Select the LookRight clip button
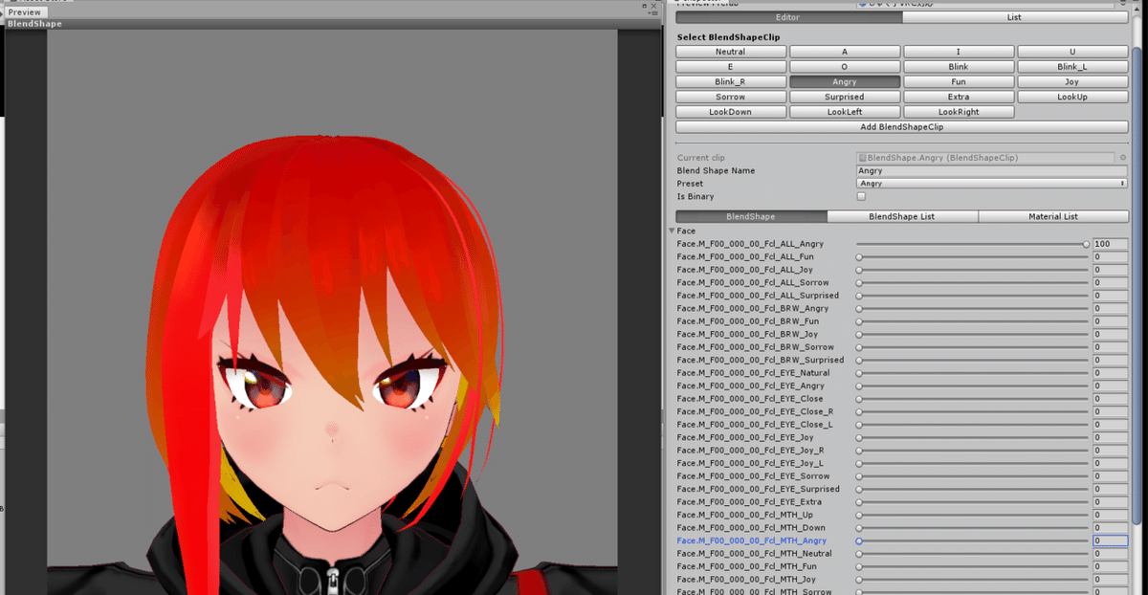 (x=959, y=112)
